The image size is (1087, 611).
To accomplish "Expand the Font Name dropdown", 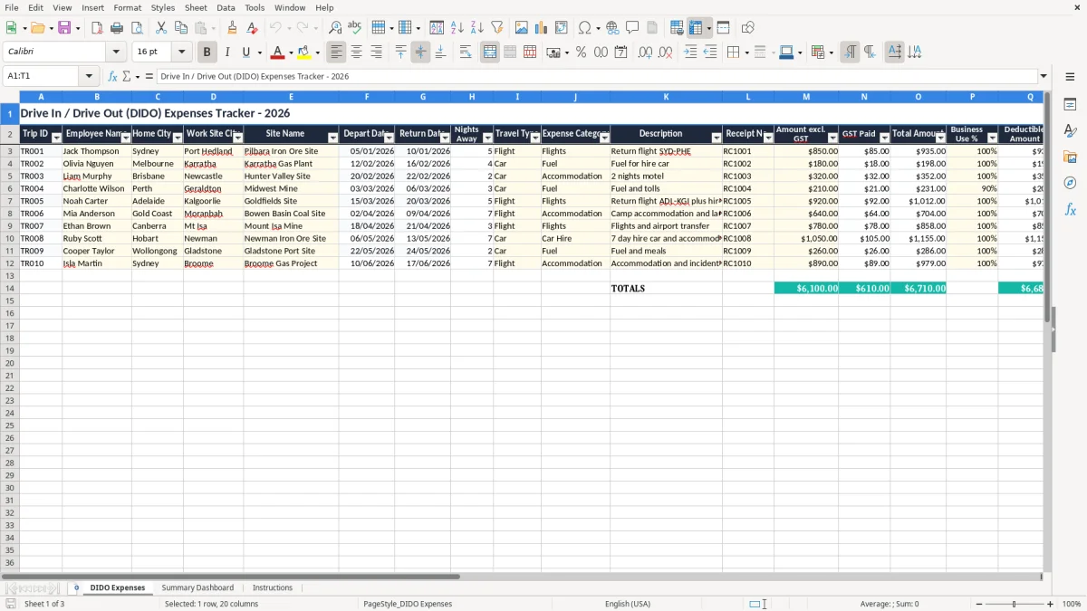I will click(116, 53).
